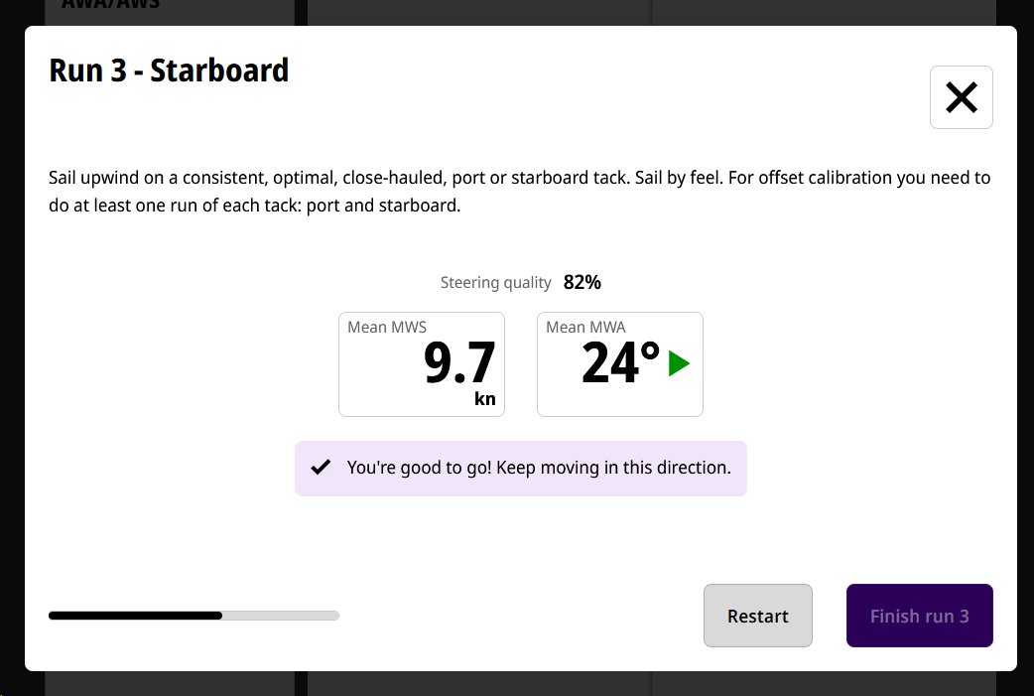The height and width of the screenshot is (696, 1034).
Task: Click the 9.7 wind speed value
Action: (x=459, y=362)
